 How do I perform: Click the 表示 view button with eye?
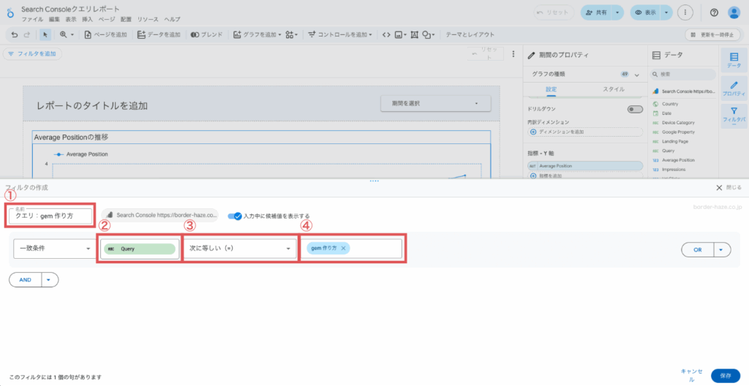[x=645, y=12]
